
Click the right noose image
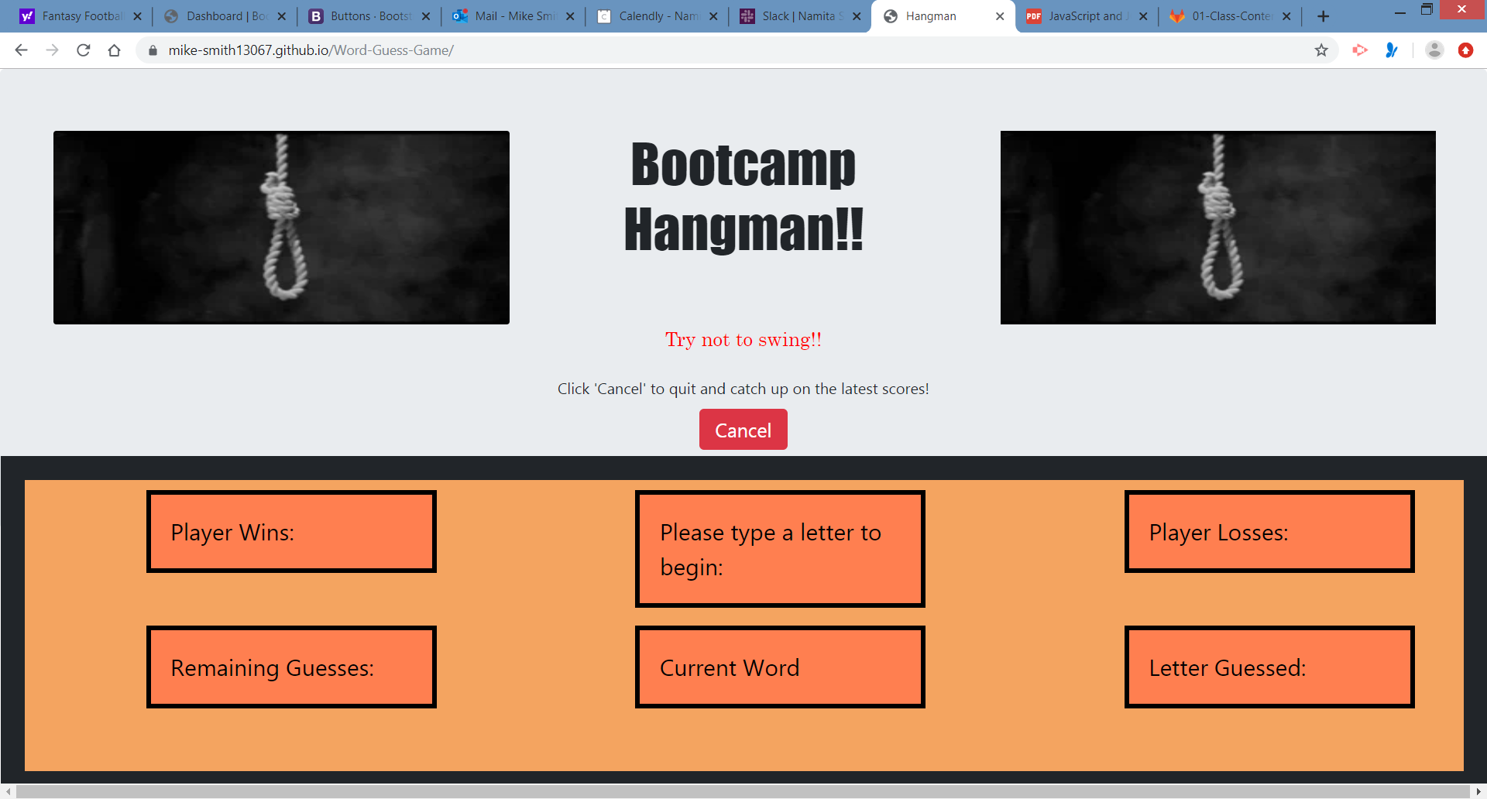click(x=1217, y=228)
